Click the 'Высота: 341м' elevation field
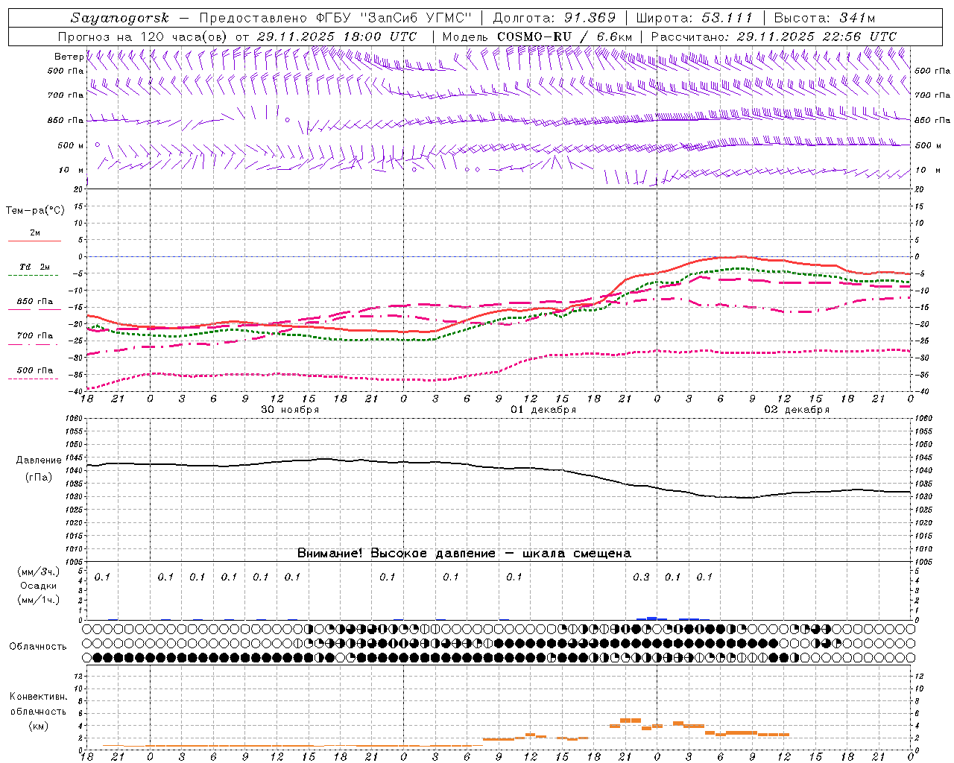954x763 pixels. pyautogui.click(x=824, y=18)
